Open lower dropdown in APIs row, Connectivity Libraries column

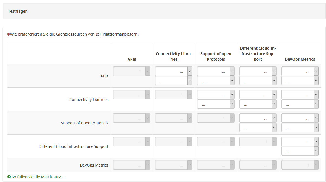[173, 81]
